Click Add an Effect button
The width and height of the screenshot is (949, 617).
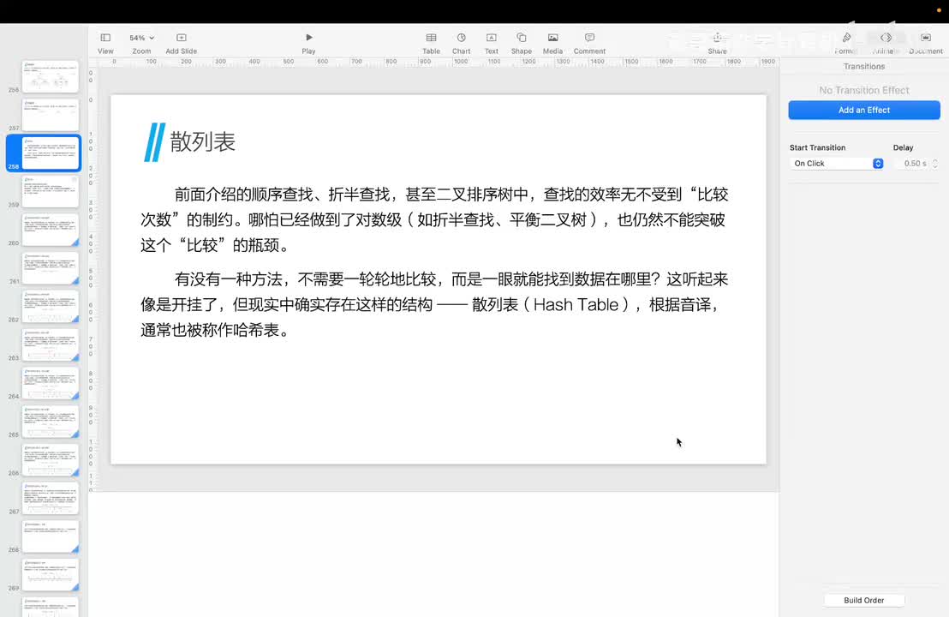(863, 111)
